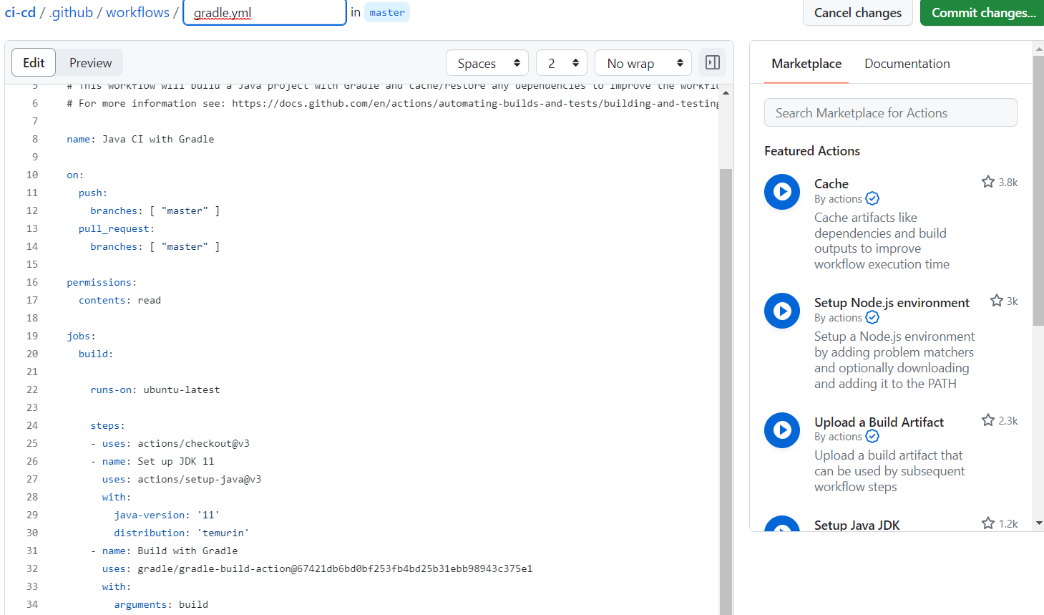Toggle the sidebar panel icon
Screen dimensions: 1044x615
click(x=713, y=63)
